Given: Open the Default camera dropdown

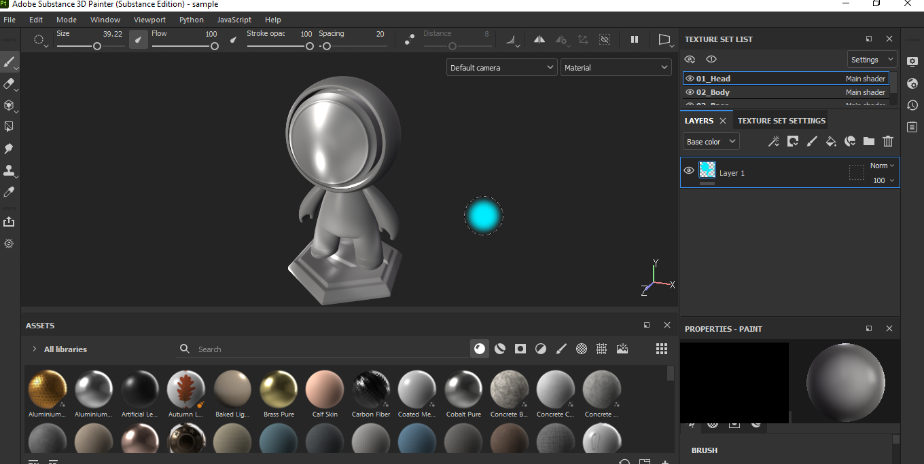Looking at the screenshot, I should coord(501,67).
